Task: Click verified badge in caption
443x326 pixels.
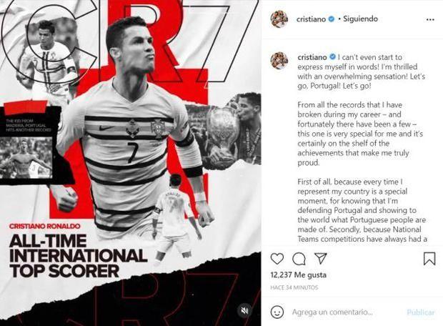Action: coord(332,56)
